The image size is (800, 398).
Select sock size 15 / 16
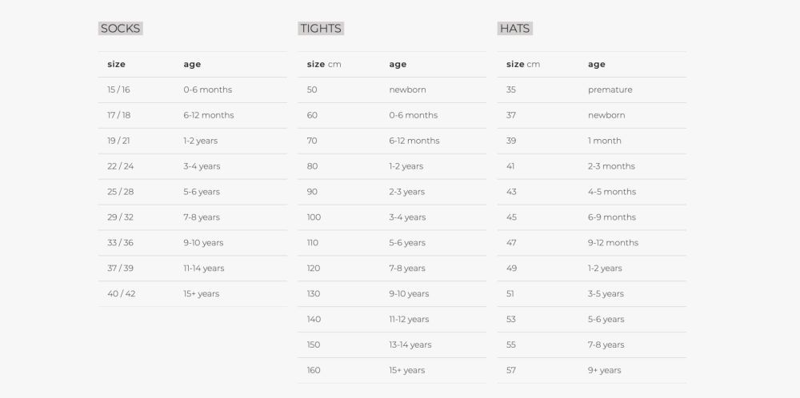click(x=118, y=90)
